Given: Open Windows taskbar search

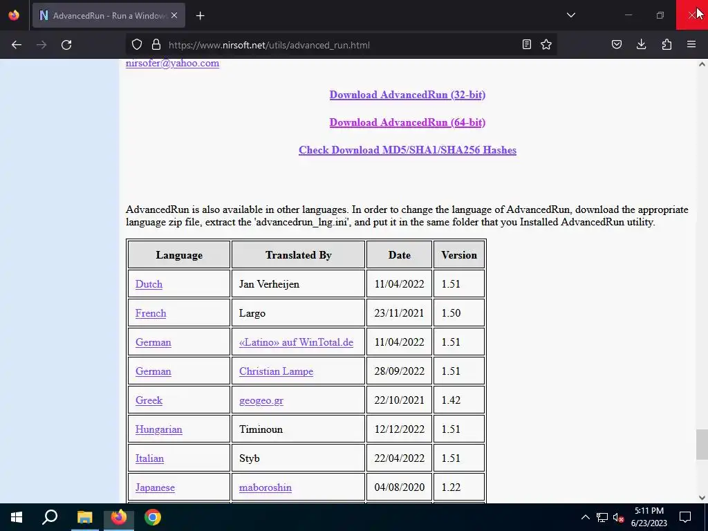Looking at the screenshot, I should [x=50, y=517].
